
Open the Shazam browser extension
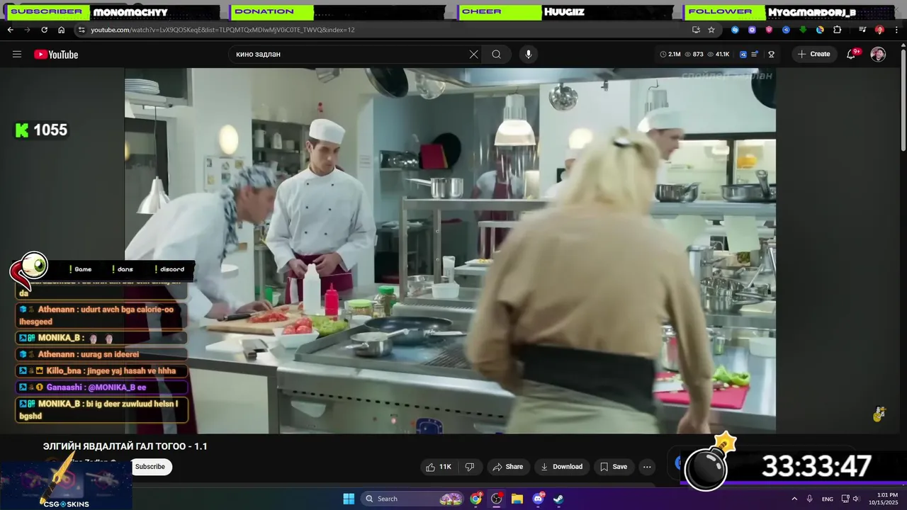(735, 30)
